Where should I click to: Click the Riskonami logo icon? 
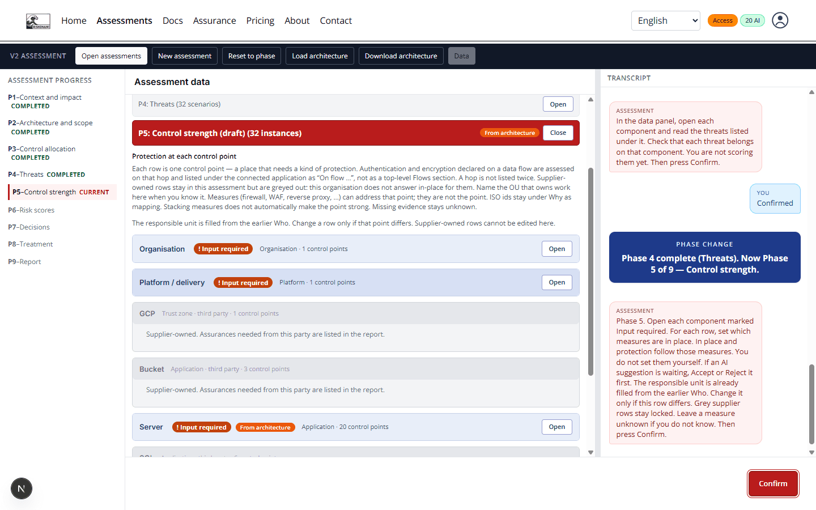(38, 21)
